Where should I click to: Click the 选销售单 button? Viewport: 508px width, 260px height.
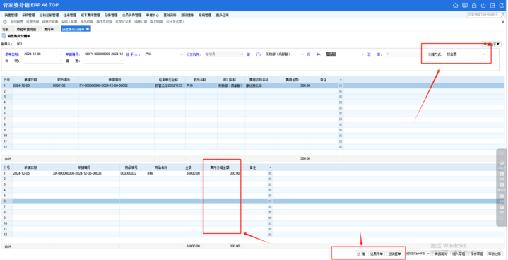[395, 254]
